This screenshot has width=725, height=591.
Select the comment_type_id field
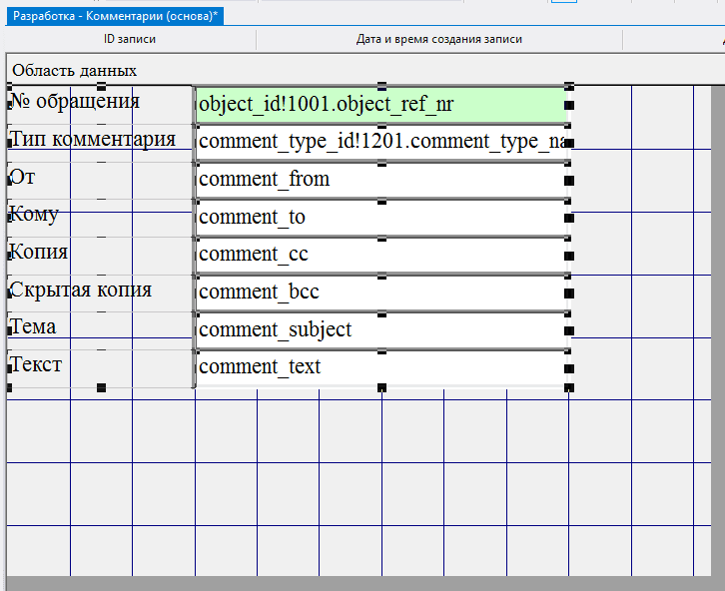[380, 142]
